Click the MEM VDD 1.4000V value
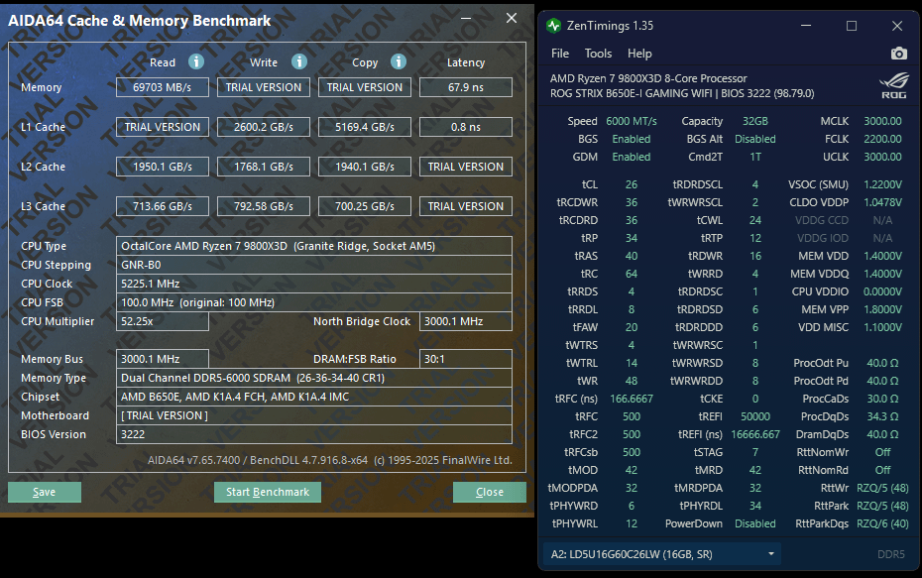Image resolution: width=922 pixels, height=578 pixels. 882,256
